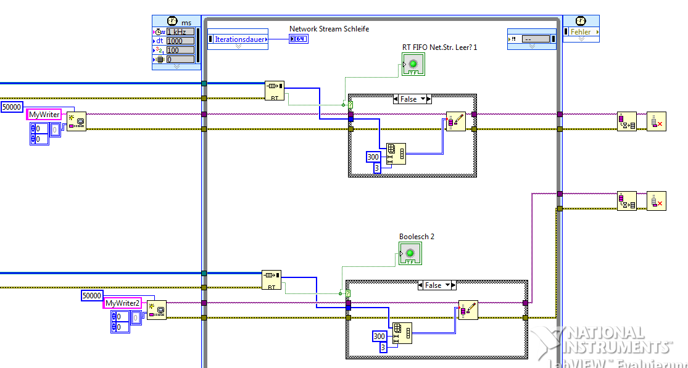This screenshot has width=688, height=368.
Task: Click the dt period terminal icon
Action: tap(159, 41)
